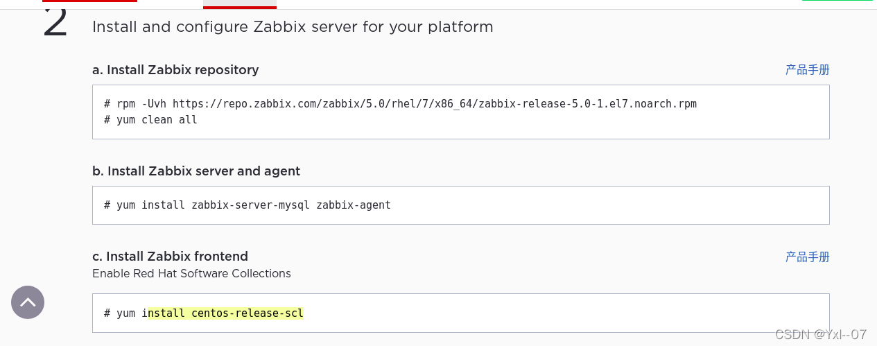Click the green button edge at top right

(x=837, y=1)
